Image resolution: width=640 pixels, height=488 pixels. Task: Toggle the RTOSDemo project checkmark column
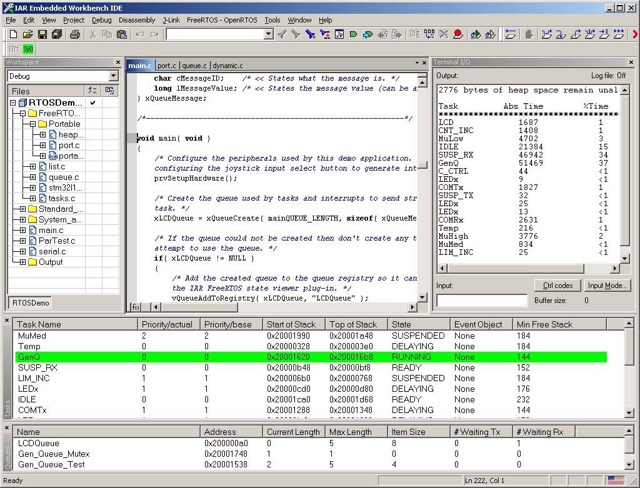tap(92, 102)
